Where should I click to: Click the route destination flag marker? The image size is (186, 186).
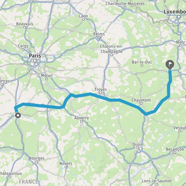[x=170, y=65]
